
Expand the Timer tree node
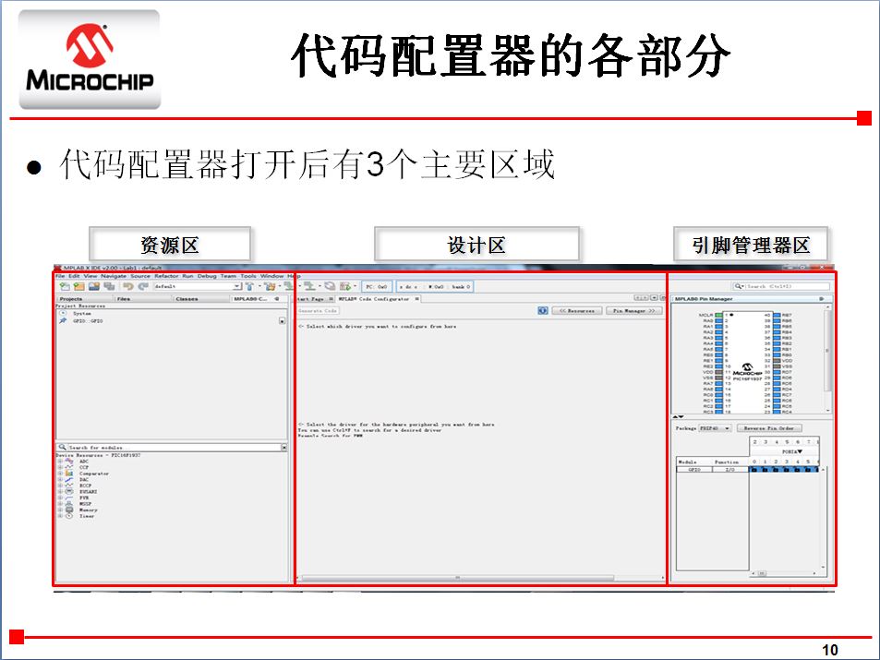coord(60,516)
